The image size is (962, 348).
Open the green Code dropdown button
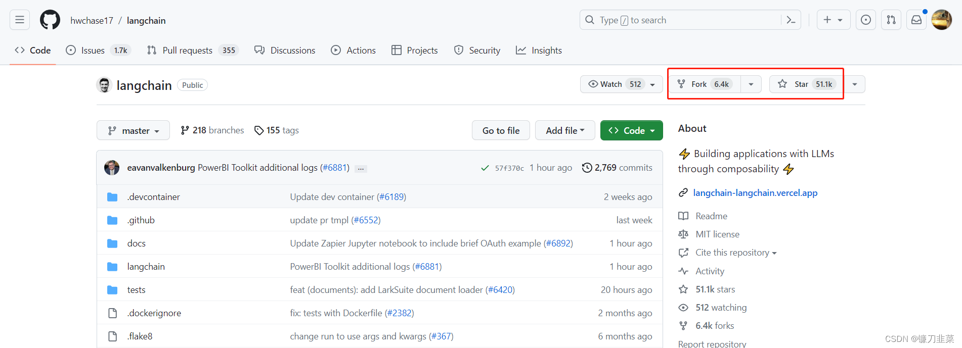point(632,131)
